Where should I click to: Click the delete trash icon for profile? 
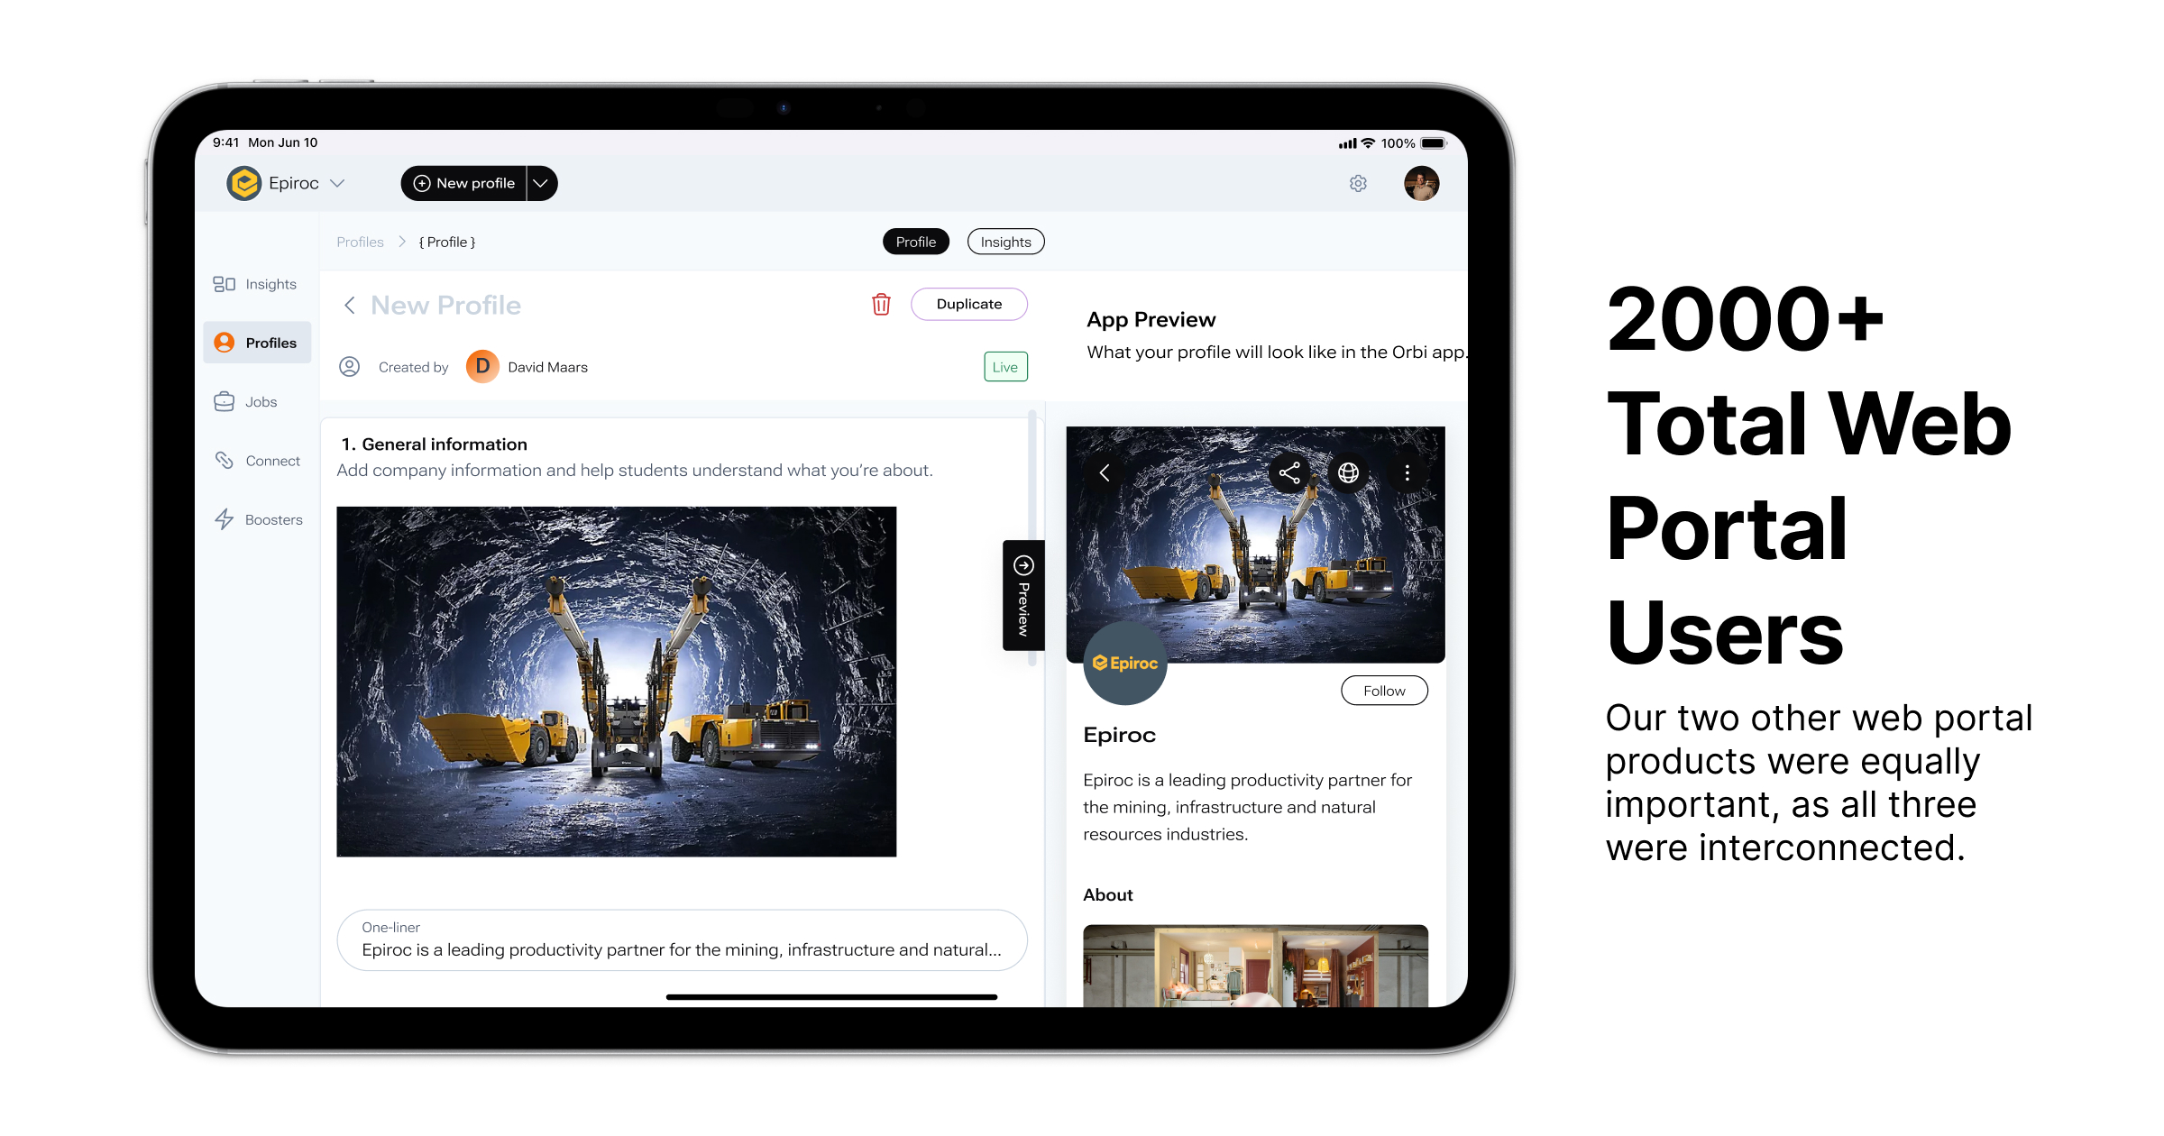880,303
